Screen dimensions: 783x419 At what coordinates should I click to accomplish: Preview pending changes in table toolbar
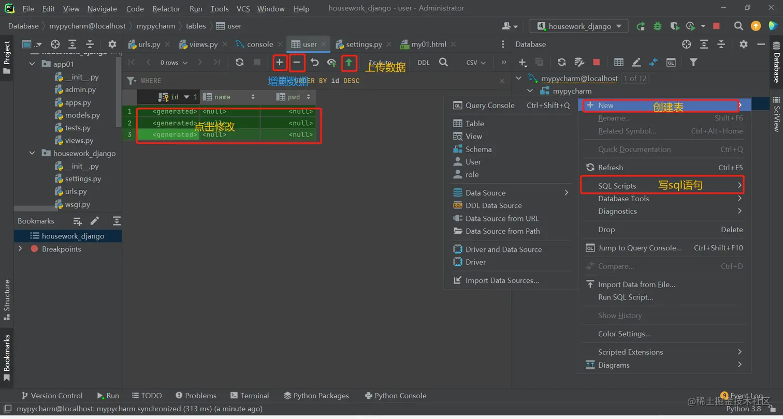331,63
